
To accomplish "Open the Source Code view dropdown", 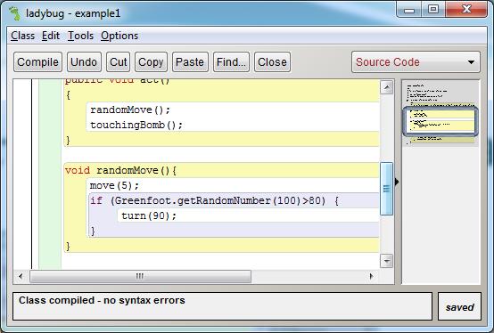I will (416, 62).
